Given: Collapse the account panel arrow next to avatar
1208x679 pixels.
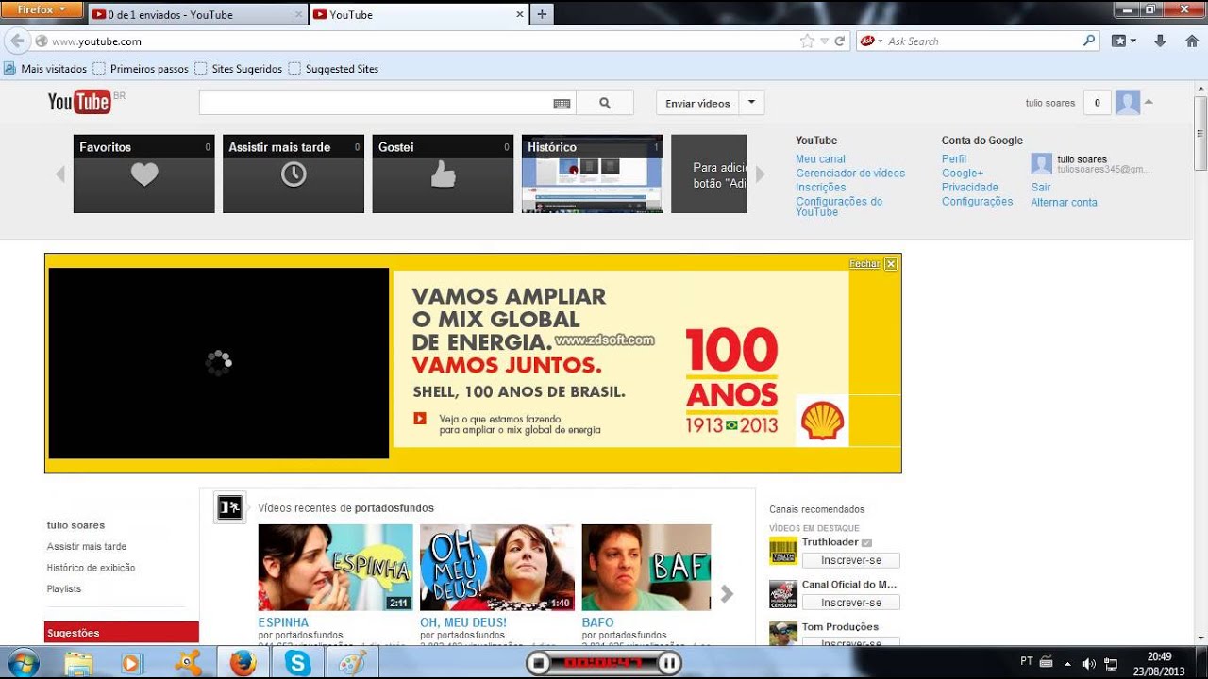Looking at the screenshot, I should [1149, 102].
